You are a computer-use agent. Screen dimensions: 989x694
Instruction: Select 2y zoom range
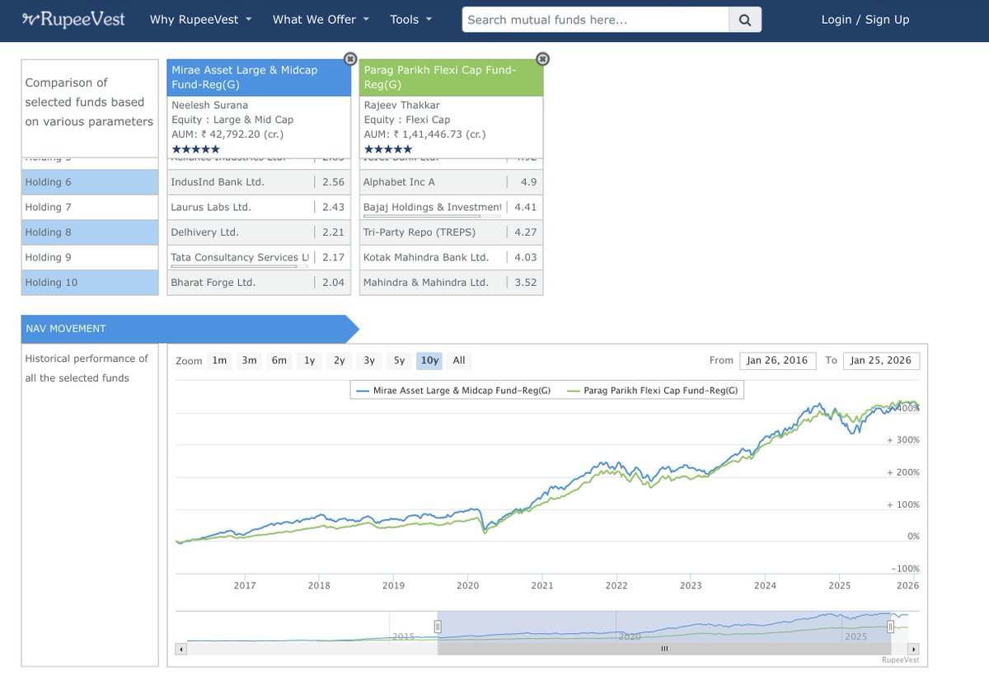tap(340, 360)
